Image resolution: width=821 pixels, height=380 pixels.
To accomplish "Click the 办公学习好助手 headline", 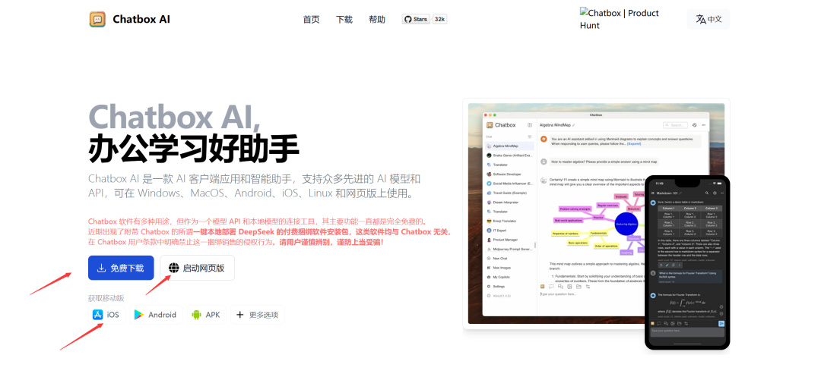I will point(194,149).
